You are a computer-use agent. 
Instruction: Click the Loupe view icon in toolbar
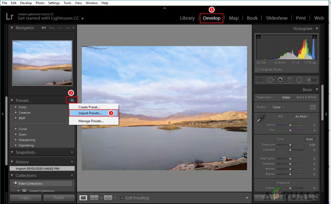click(x=83, y=198)
